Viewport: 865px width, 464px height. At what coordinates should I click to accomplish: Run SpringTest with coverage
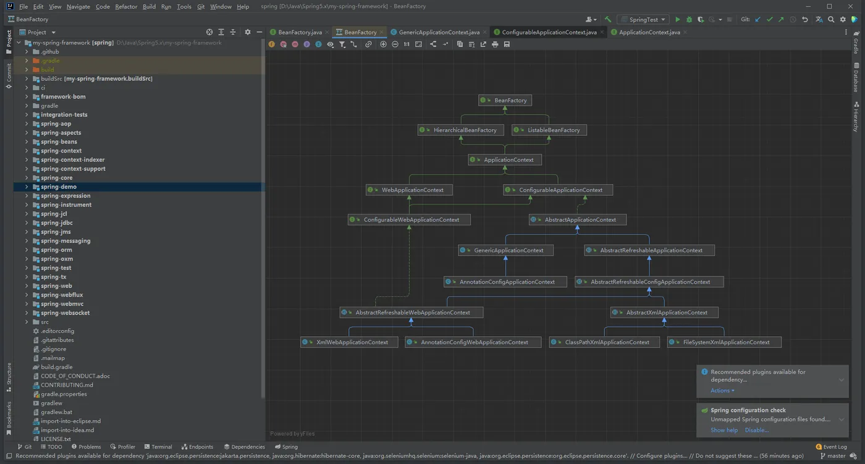[701, 19]
